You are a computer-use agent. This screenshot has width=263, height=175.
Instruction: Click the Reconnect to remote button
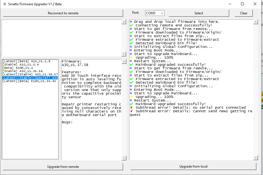click(63, 13)
